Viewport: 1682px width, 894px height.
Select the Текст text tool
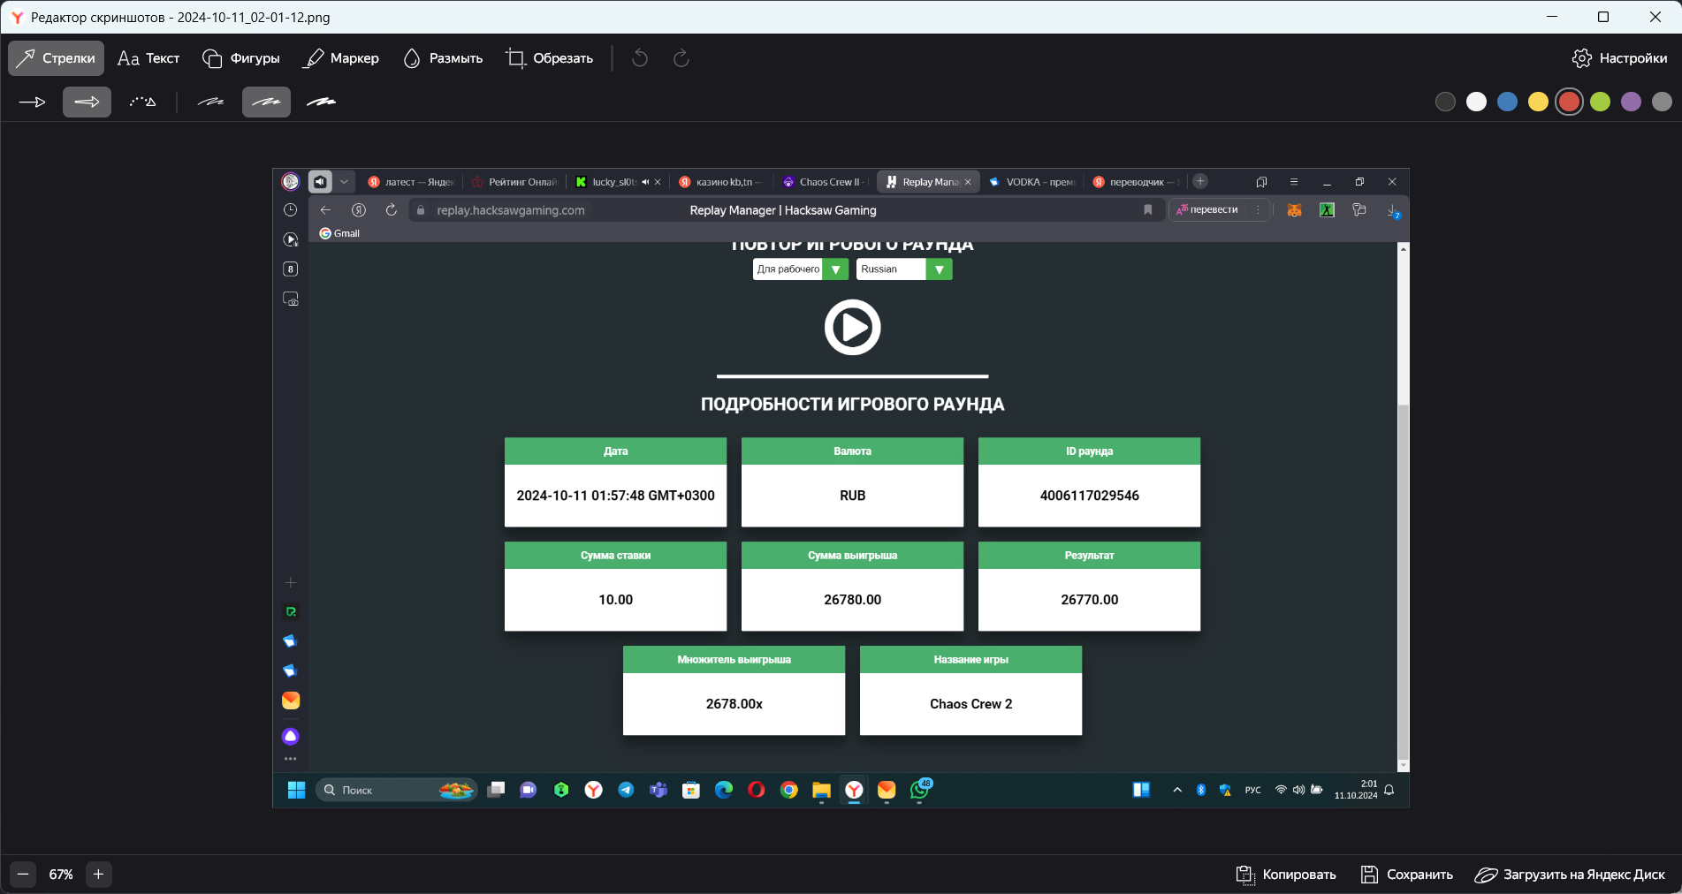tap(148, 58)
